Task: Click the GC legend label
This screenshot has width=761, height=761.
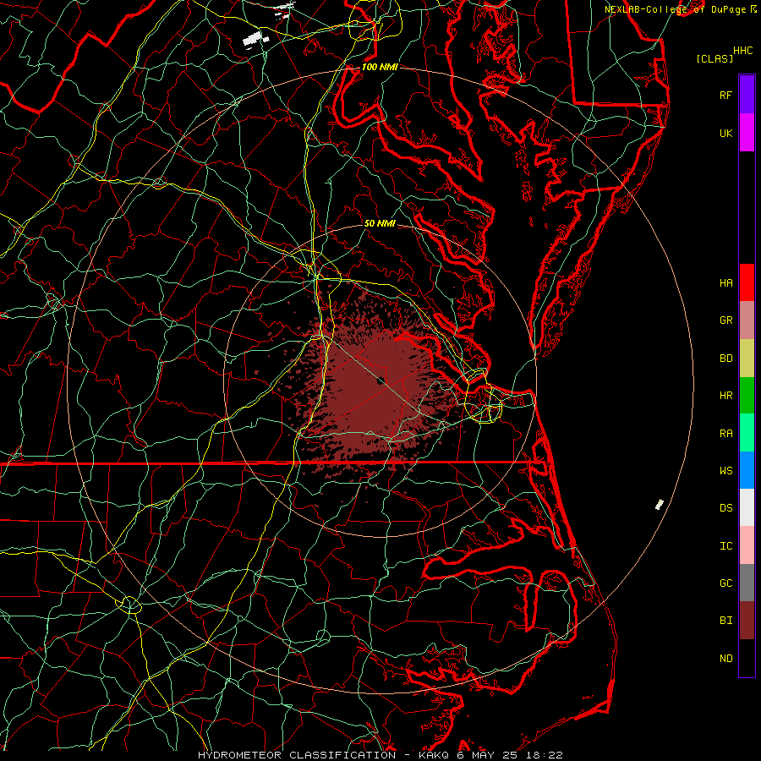Action: pos(726,583)
